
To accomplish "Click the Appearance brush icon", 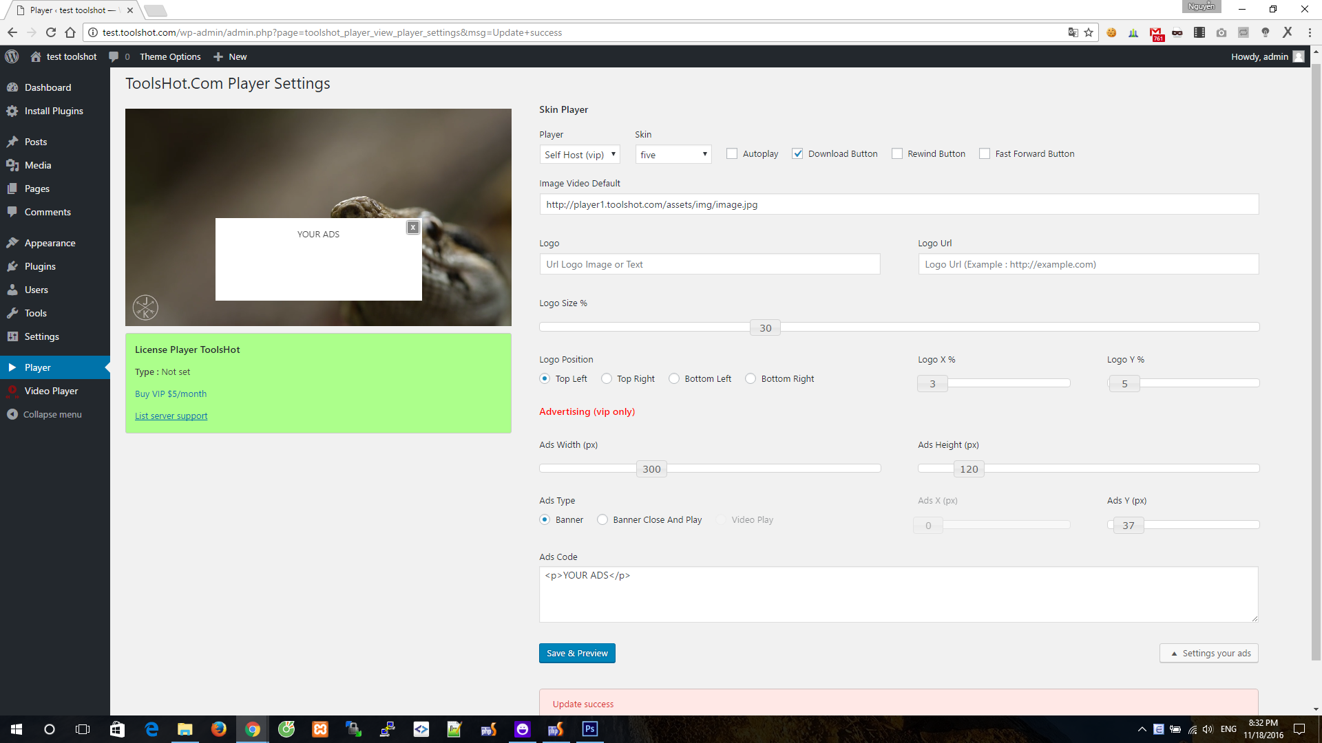I will [12, 243].
